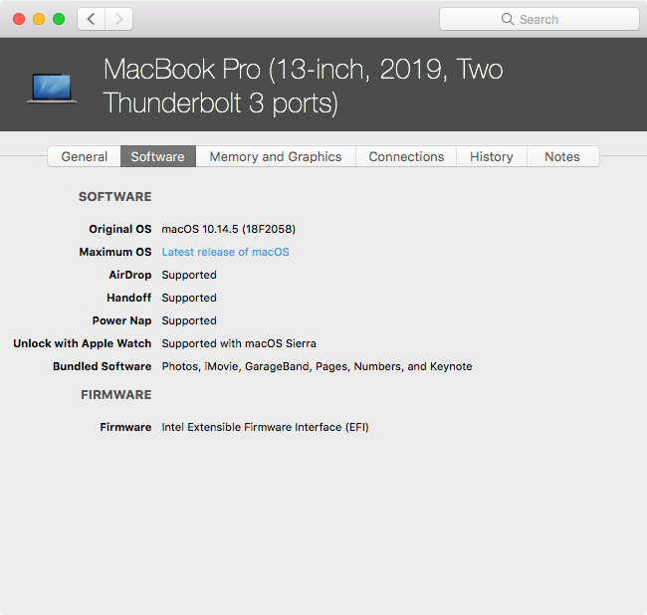647x615 pixels.
Task: Click the Power Nap label
Action: 121,320
